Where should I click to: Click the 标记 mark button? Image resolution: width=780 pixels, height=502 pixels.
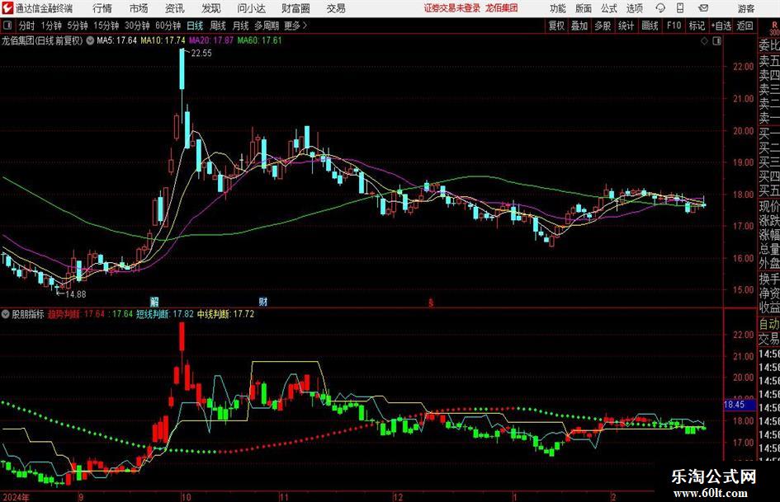(x=697, y=26)
